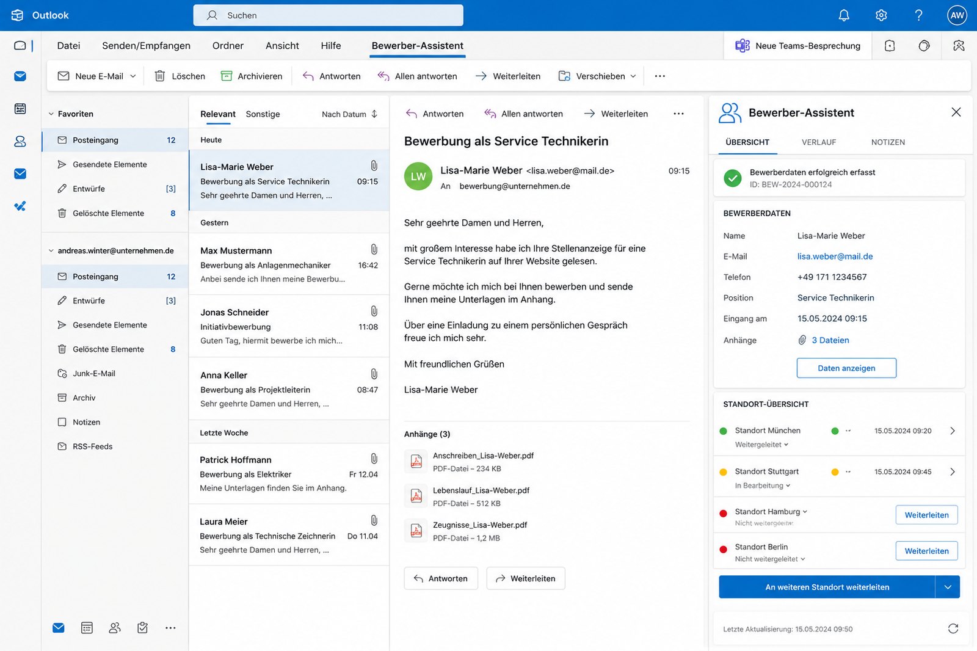Open Standort München details chevron
This screenshot has width=977, height=651.
[x=953, y=431]
